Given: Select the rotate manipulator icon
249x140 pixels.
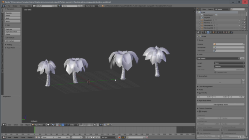Looking at the screenshot, I should point(65,125).
